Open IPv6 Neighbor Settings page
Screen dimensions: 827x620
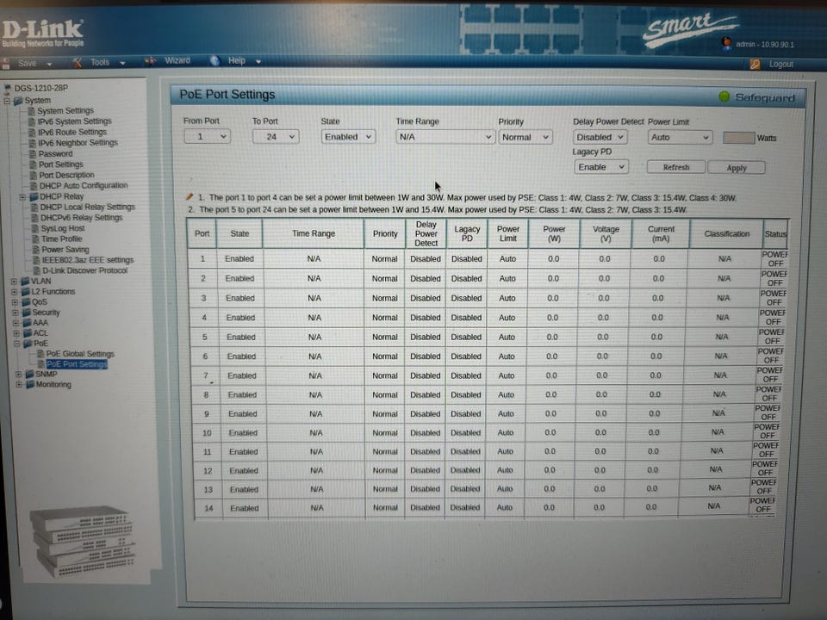[x=78, y=143]
